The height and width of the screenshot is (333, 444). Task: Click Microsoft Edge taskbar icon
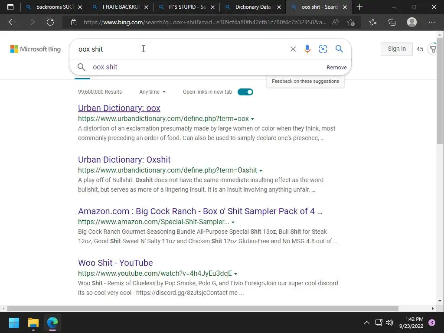(52, 323)
